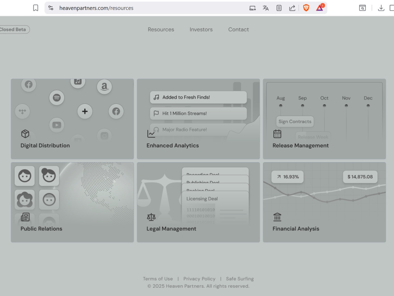Open the Resources menu item

[x=161, y=30]
